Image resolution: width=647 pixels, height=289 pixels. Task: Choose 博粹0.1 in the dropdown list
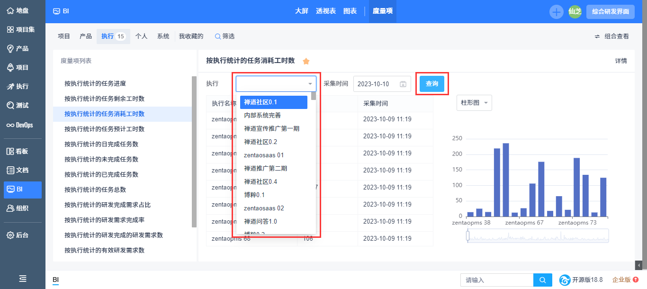pos(274,195)
